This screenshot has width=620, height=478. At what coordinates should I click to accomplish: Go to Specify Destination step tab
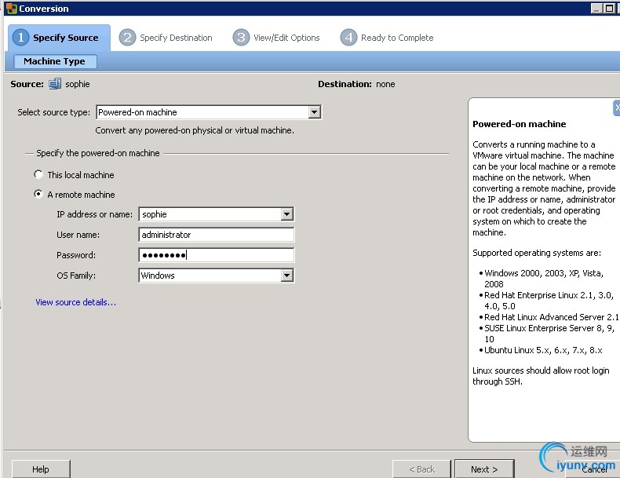coord(166,38)
